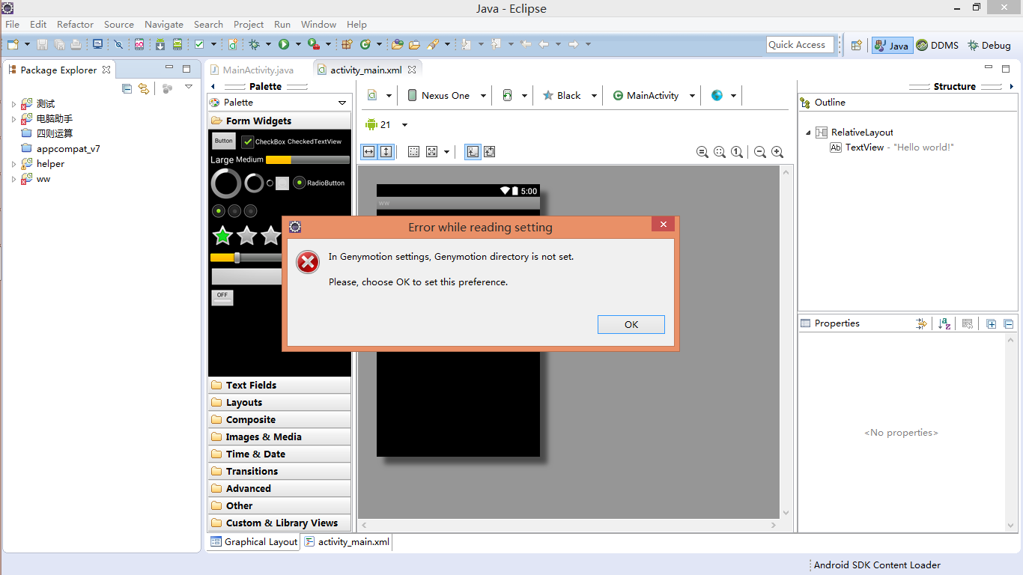
Task: Click the Quick Access search field
Action: (799, 45)
